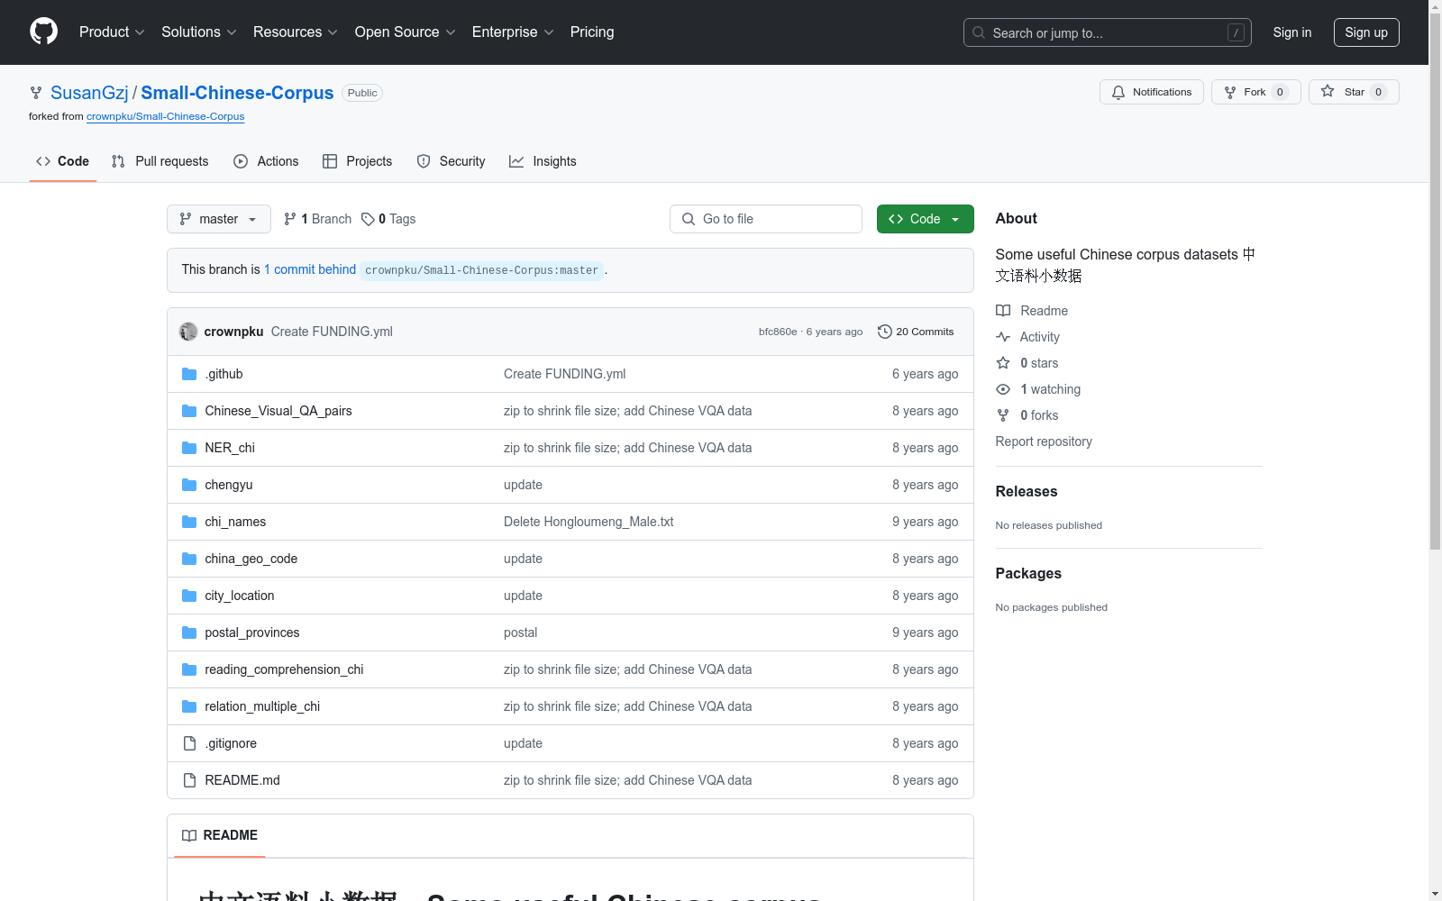Image resolution: width=1442 pixels, height=901 pixels.
Task: Click the crownpku avatar image
Action: click(x=188, y=332)
